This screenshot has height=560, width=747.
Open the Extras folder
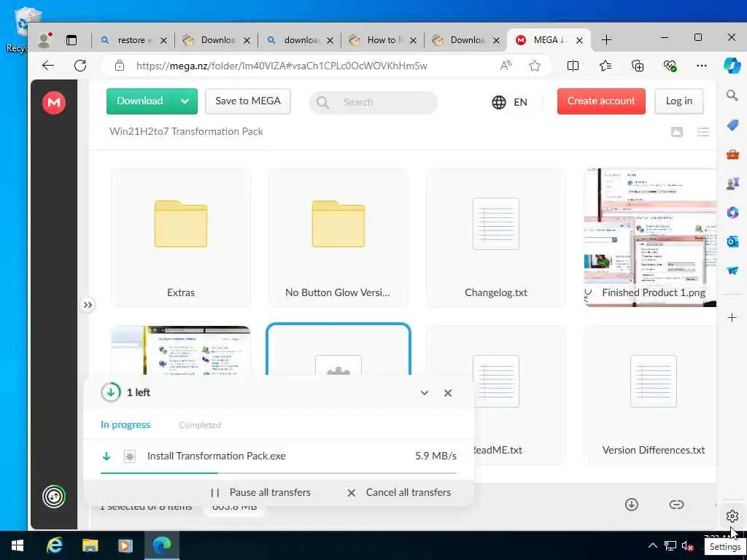pos(181,238)
